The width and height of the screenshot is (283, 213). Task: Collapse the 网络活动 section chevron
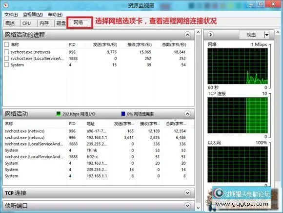tap(187, 114)
